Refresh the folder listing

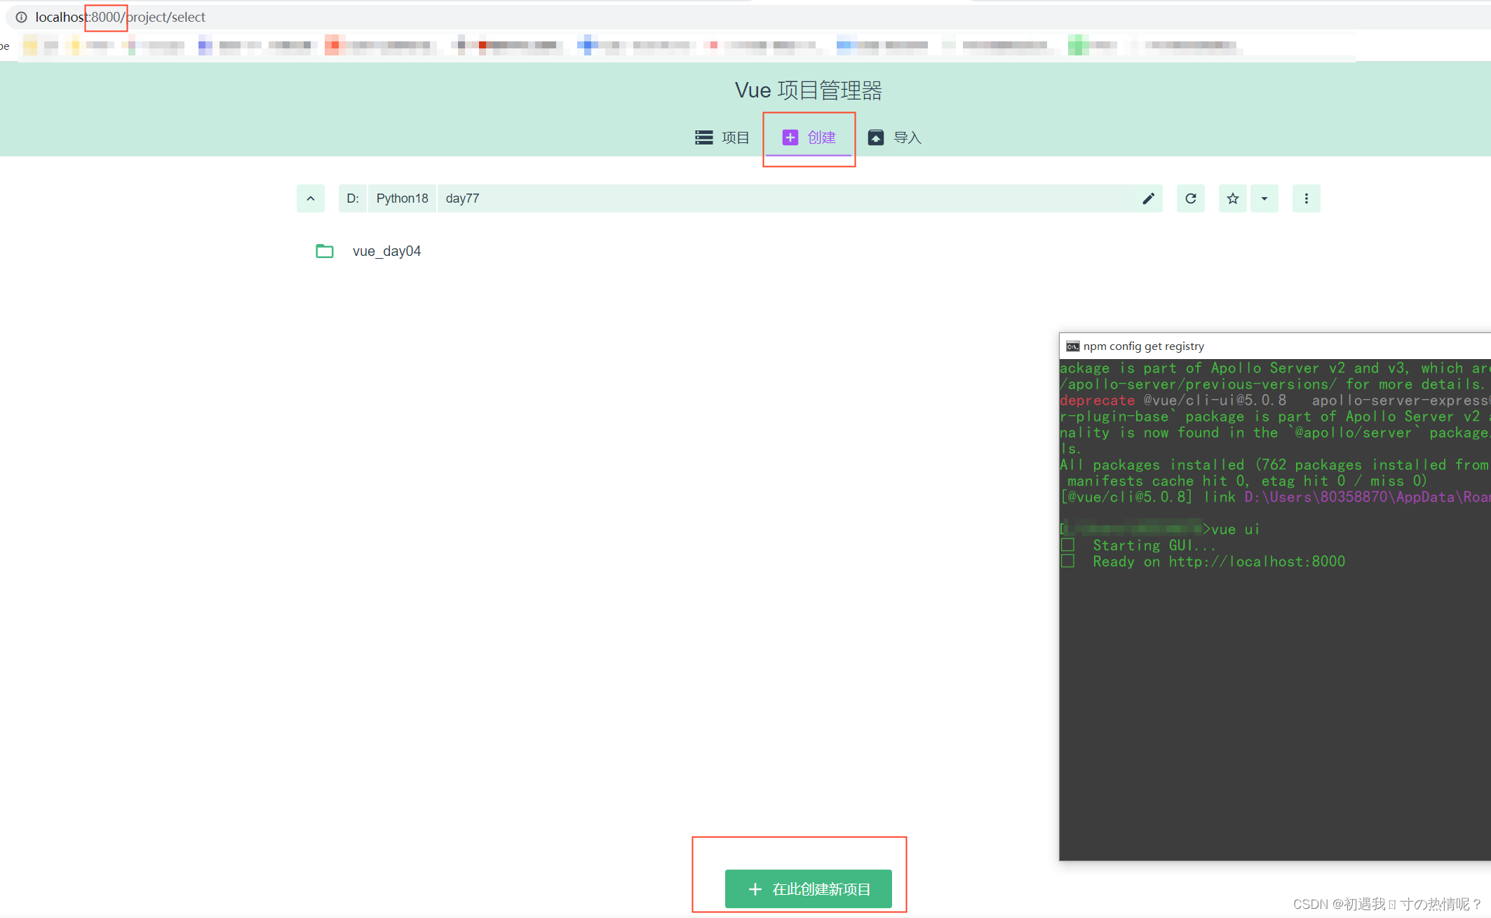(1191, 198)
